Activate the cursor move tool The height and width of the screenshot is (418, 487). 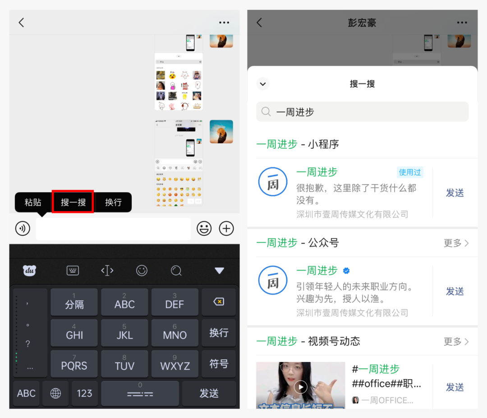[x=107, y=271]
